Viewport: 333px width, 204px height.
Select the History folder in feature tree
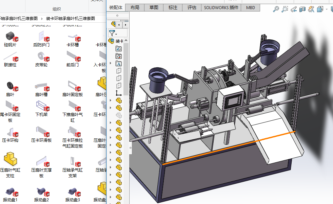point(119,49)
